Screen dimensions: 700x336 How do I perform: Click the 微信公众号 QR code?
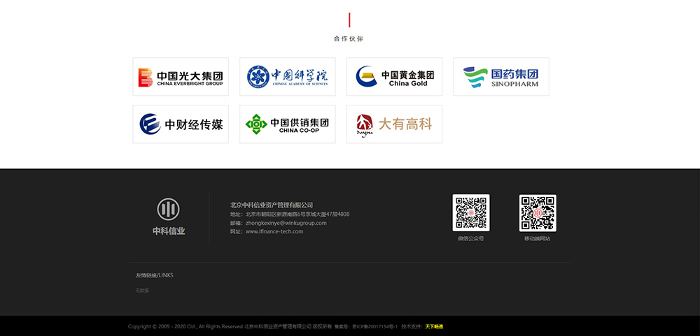click(x=471, y=212)
